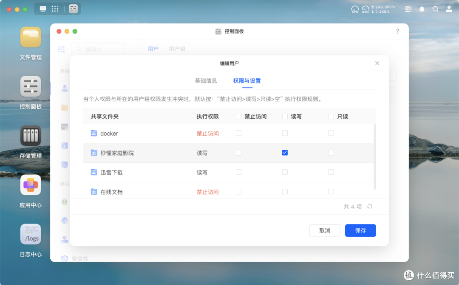459x285 pixels.
Task: Click the 共 4 项 count text
Action: [x=352, y=207]
